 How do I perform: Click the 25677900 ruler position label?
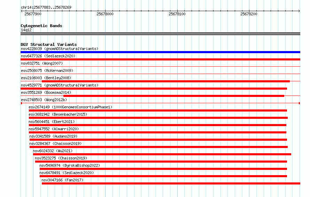pos(33,14)
